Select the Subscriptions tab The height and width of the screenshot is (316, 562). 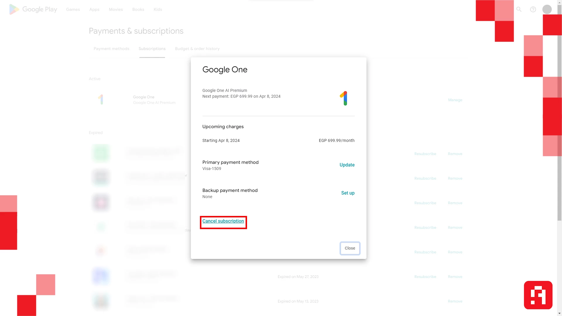(152, 49)
